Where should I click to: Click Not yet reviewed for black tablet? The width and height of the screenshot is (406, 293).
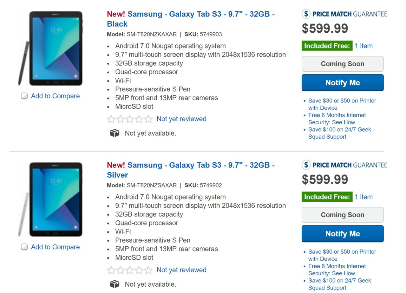point(181,119)
